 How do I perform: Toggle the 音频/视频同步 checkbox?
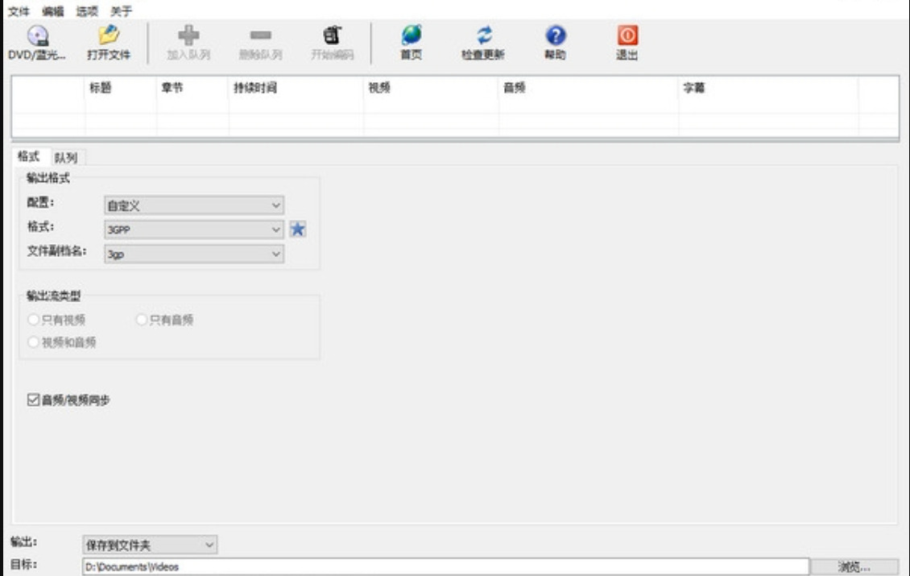pyautogui.click(x=33, y=400)
